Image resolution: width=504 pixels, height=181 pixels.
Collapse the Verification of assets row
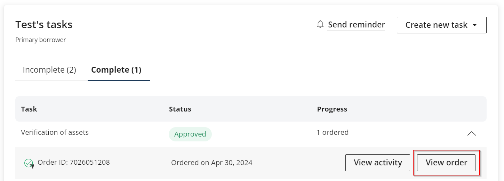tap(471, 133)
